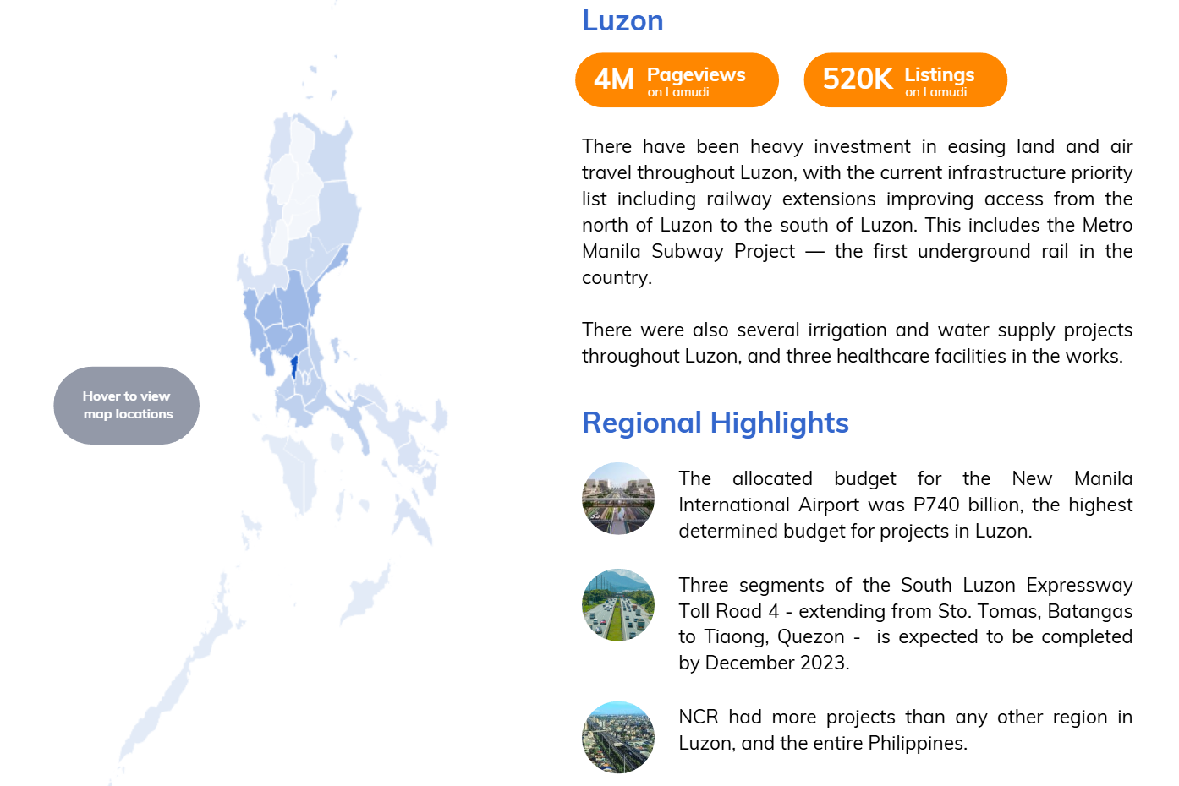Click the Metro Manila Subway Project paragraph
Screen dimensions: 1179x786
click(857, 211)
